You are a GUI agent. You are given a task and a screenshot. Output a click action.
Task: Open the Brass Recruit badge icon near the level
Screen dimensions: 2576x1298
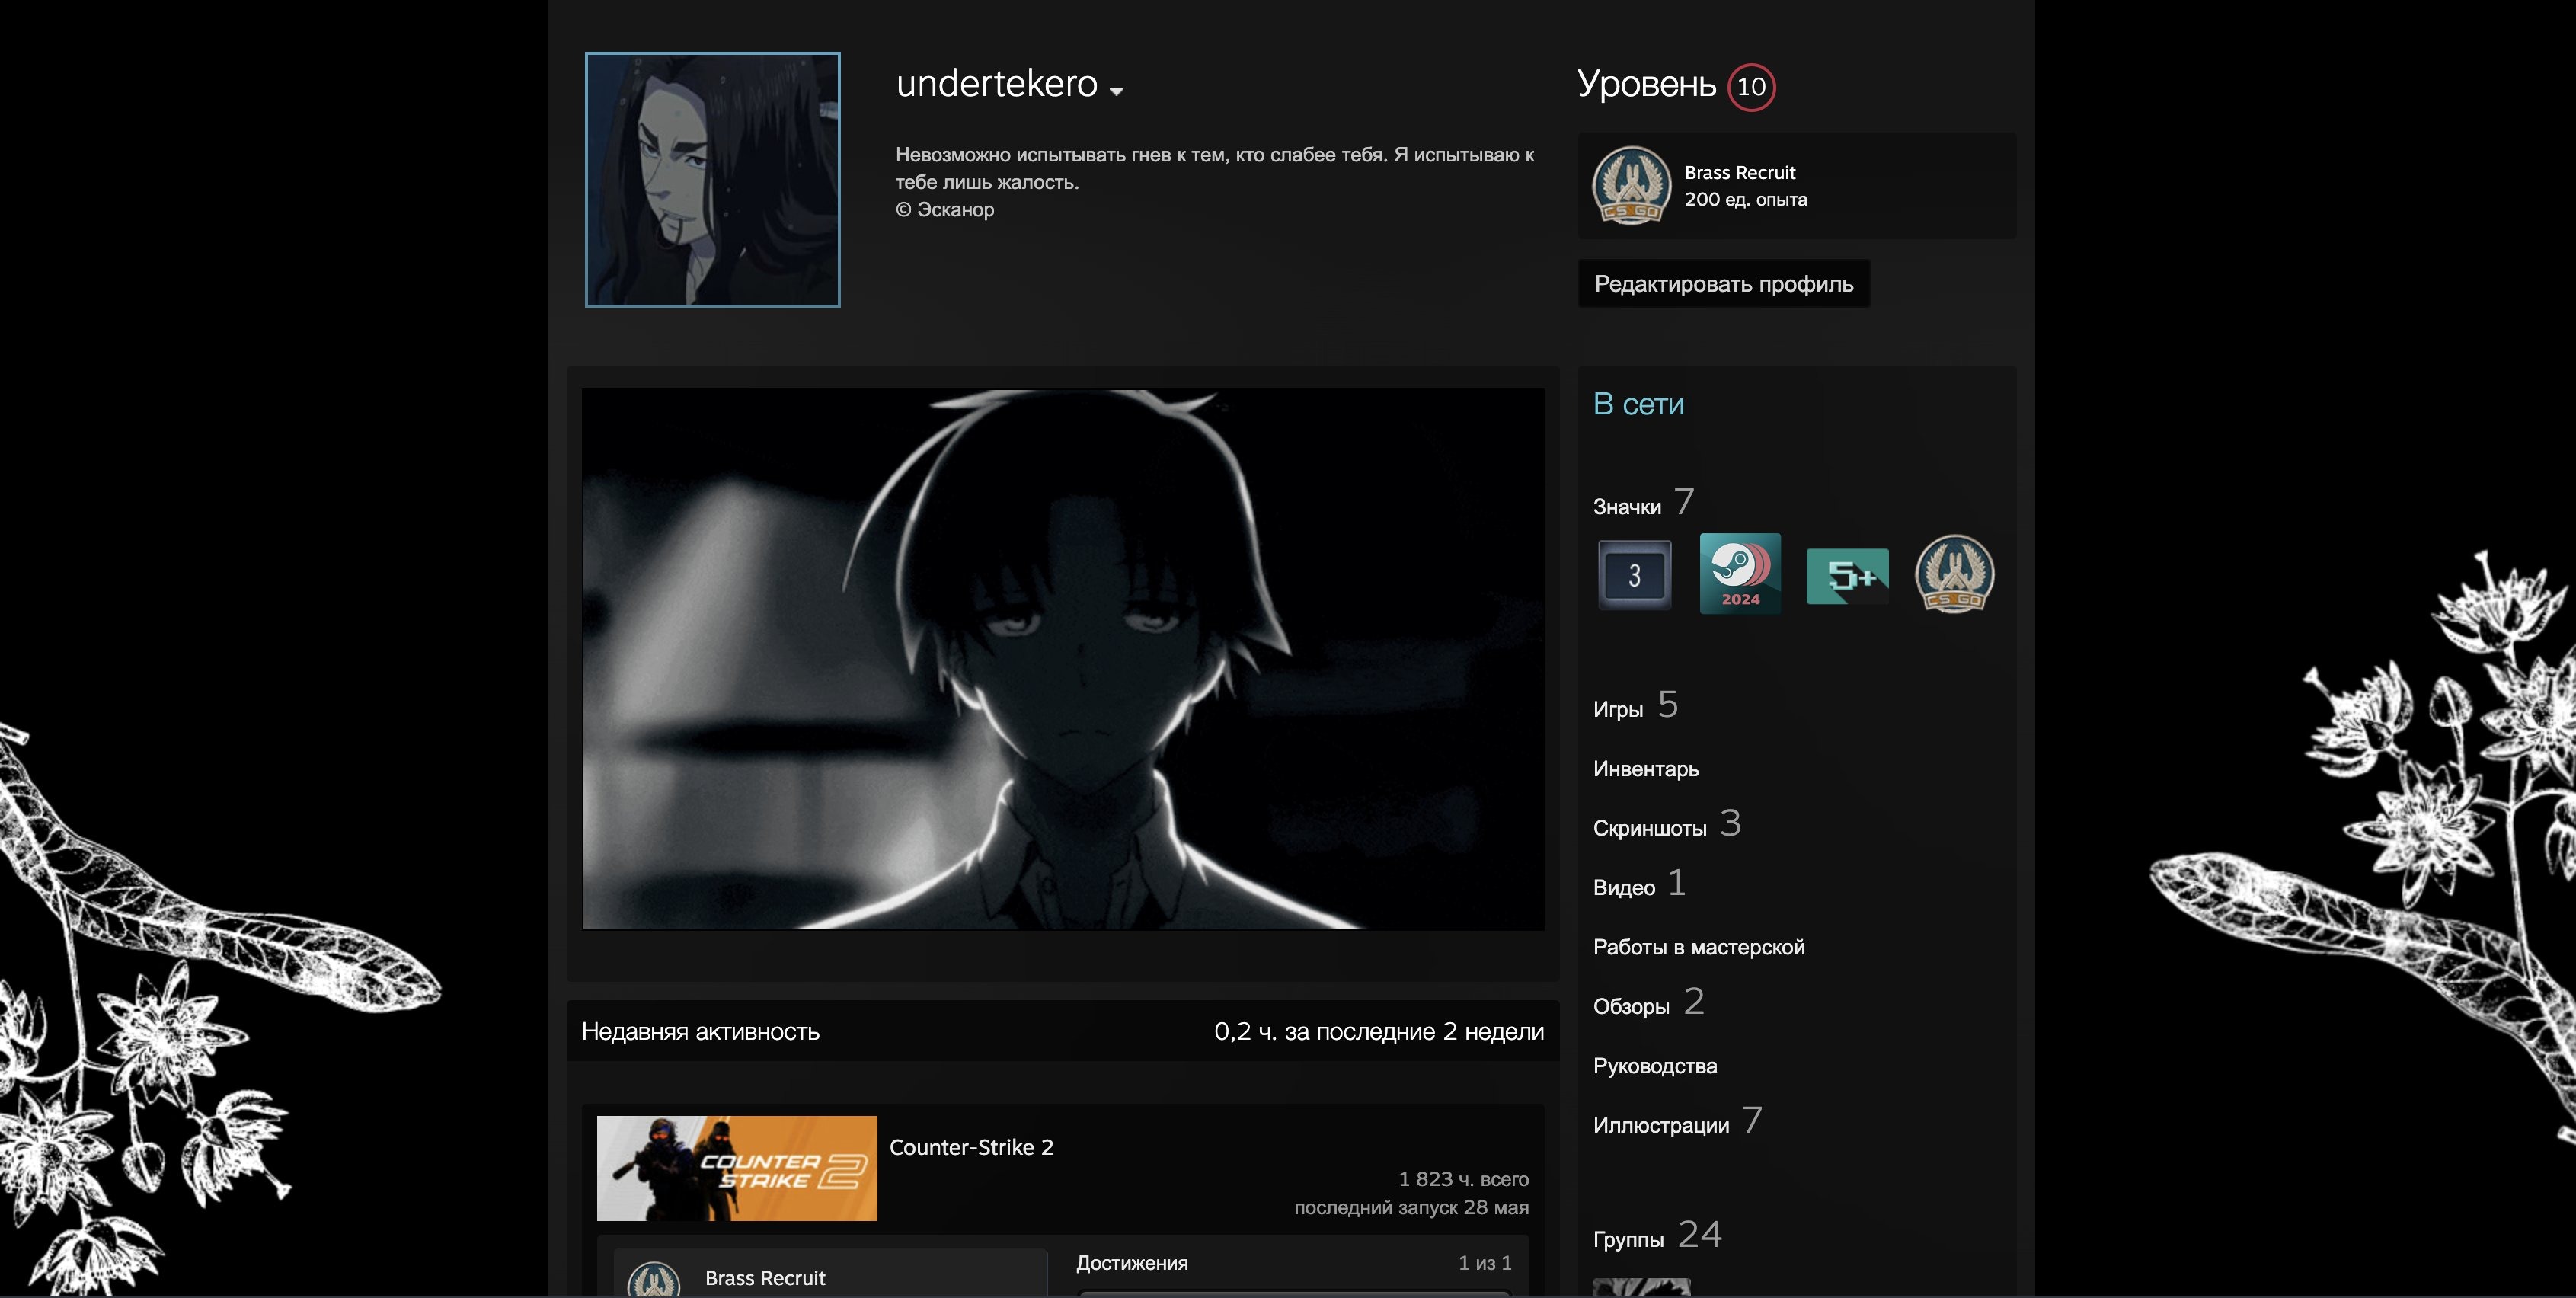point(1631,186)
